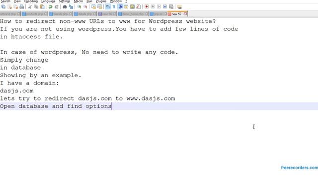This screenshot has width=318, height=179.
Task: Click the line "Open database and find options"
Action: point(56,106)
